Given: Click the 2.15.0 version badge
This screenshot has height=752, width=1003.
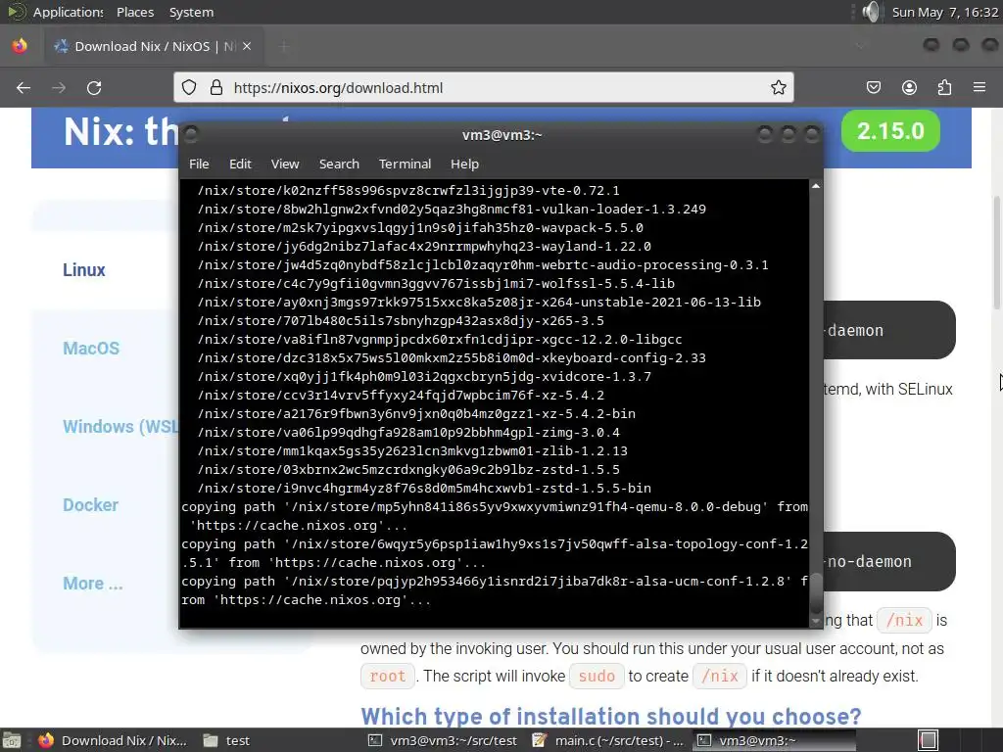Looking at the screenshot, I should (x=890, y=131).
